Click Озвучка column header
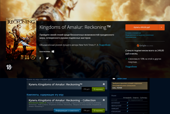The image size is (170, 114). click(136, 98)
